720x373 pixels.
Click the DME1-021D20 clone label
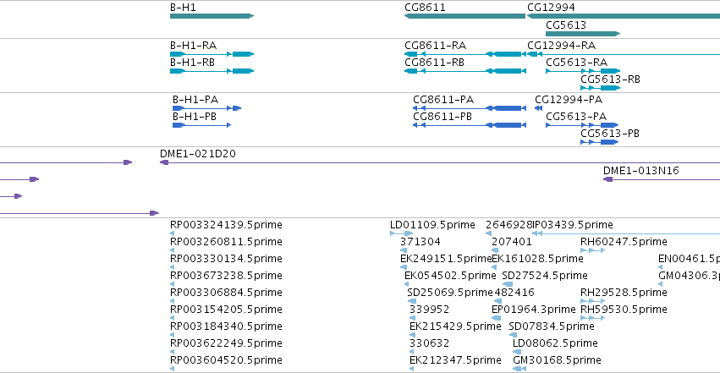(x=198, y=154)
